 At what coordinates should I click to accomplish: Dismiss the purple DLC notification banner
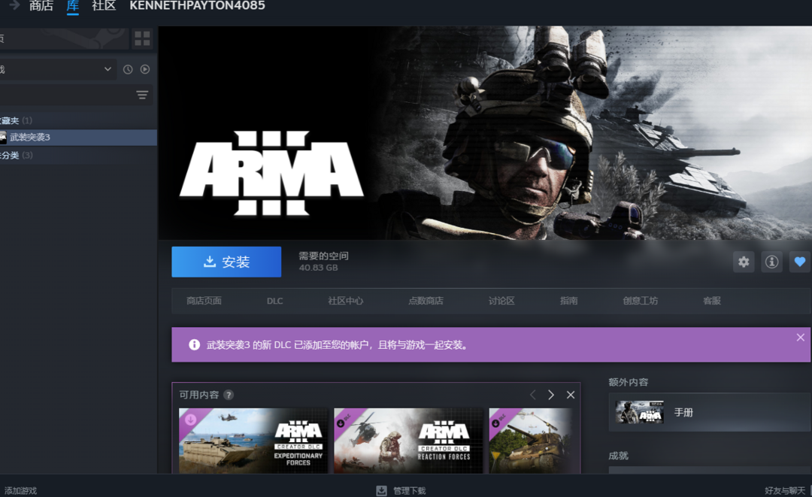pyautogui.click(x=800, y=338)
